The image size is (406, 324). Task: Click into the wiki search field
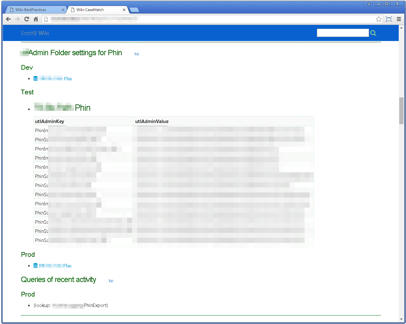click(342, 33)
